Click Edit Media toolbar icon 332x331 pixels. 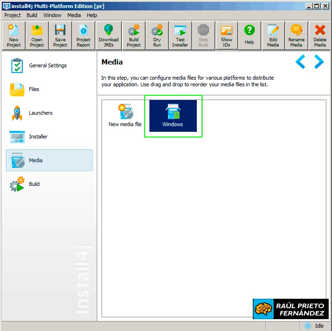[273, 36]
